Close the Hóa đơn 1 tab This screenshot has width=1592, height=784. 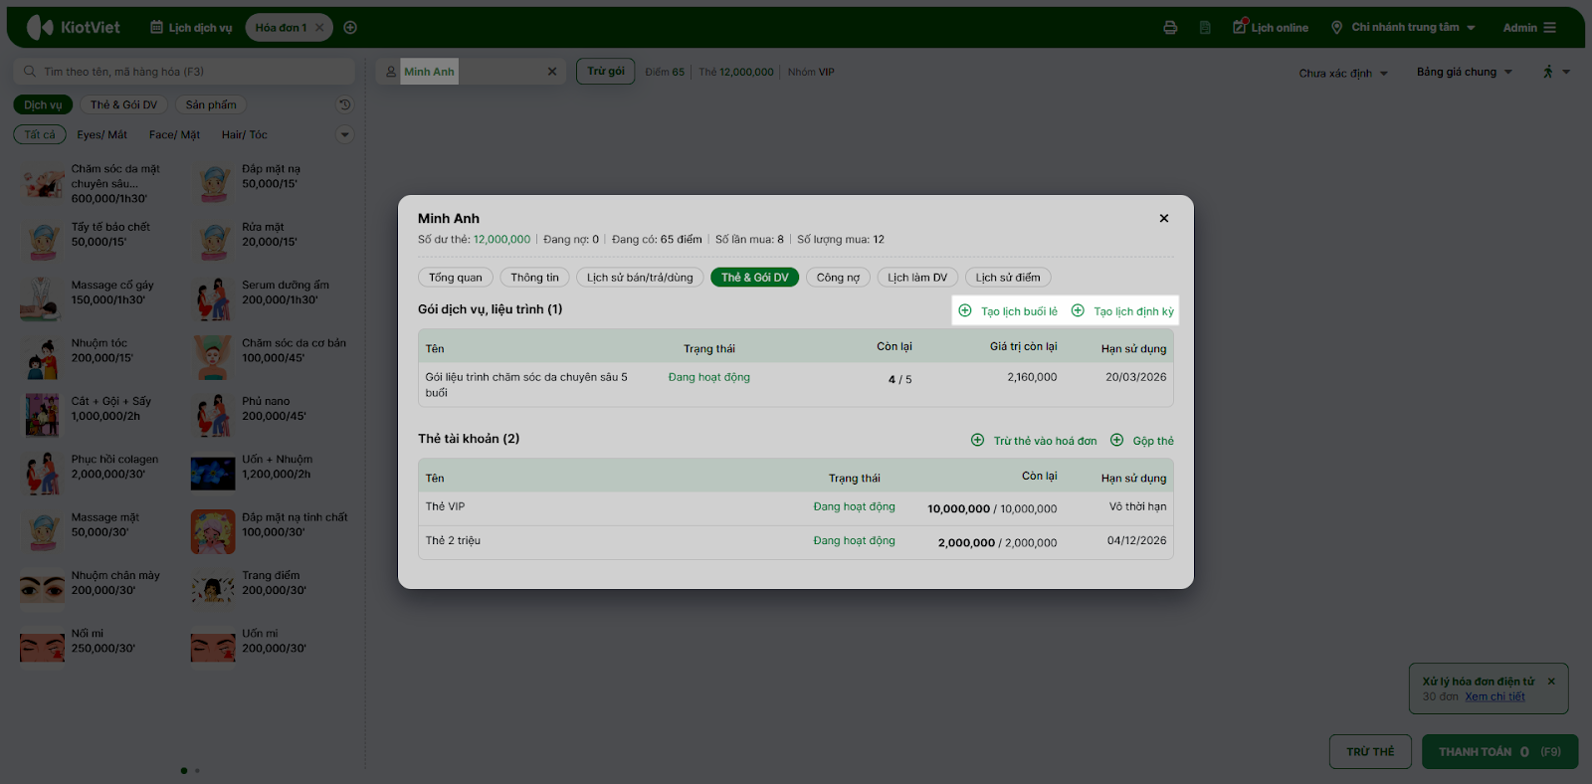coord(319,28)
